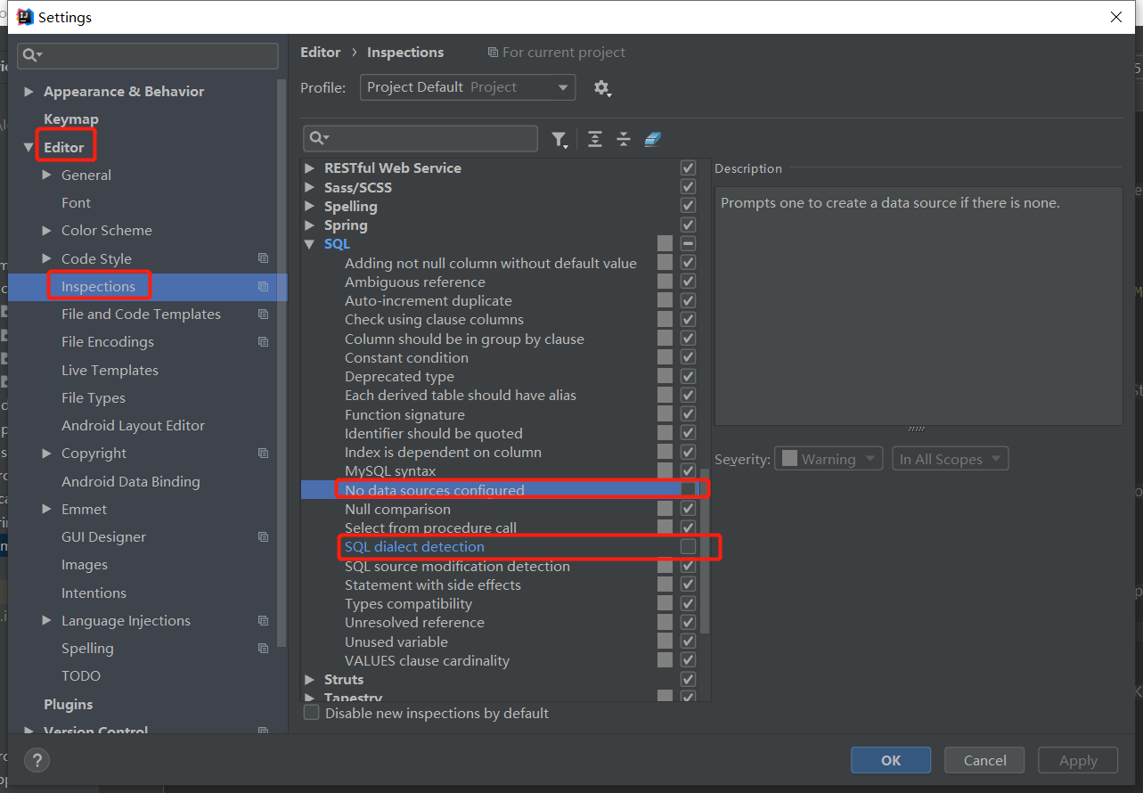The width and height of the screenshot is (1143, 793).
Task: Uncheck the Spring inspections group
Action: 688,225
